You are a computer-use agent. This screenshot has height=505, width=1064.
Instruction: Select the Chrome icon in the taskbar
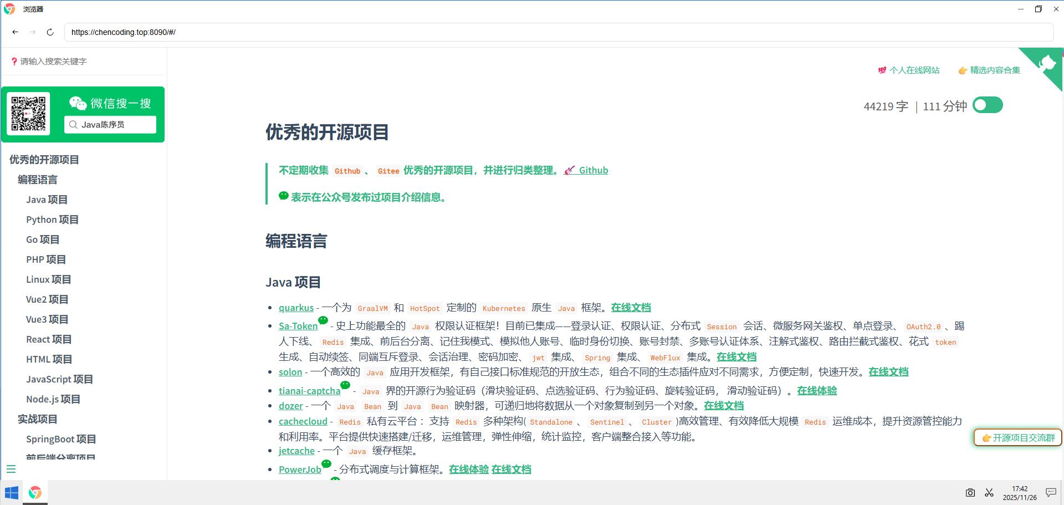(35, 492)
